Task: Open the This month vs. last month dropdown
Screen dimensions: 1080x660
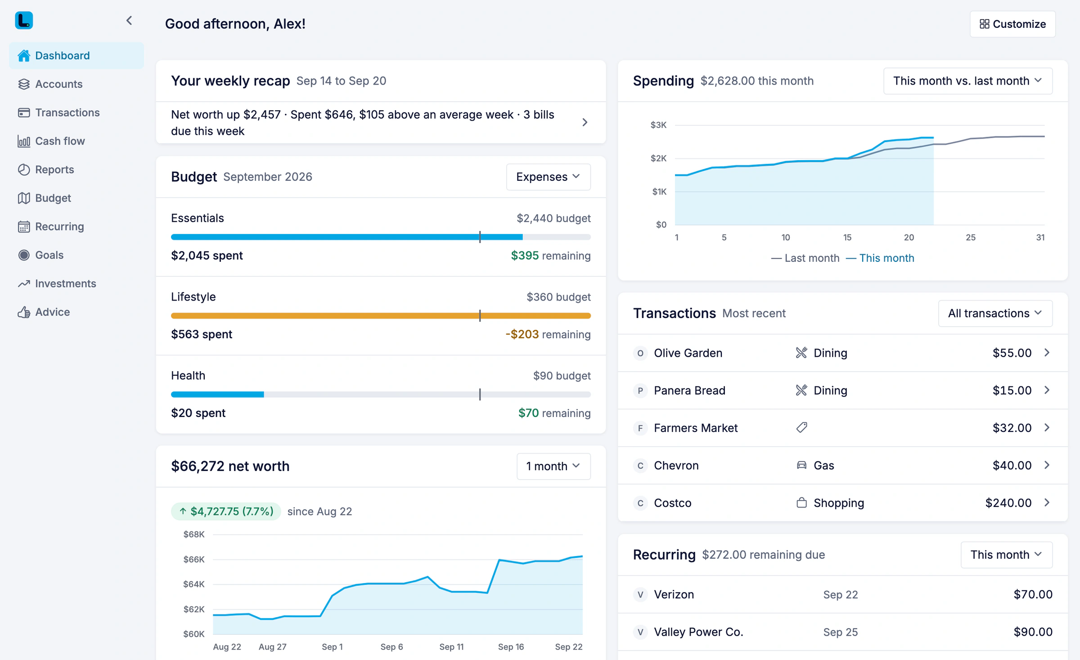Action: [x=967, y=81]
